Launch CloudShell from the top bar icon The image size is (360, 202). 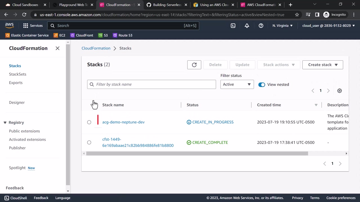(x=233, y=26)
